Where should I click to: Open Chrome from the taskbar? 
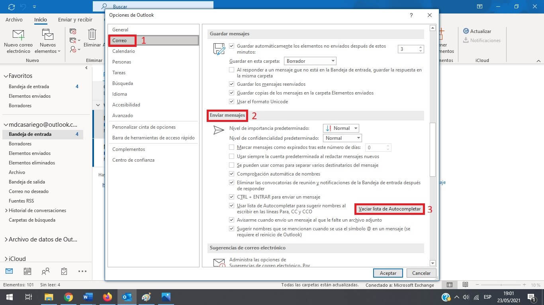tap(68, 297)
